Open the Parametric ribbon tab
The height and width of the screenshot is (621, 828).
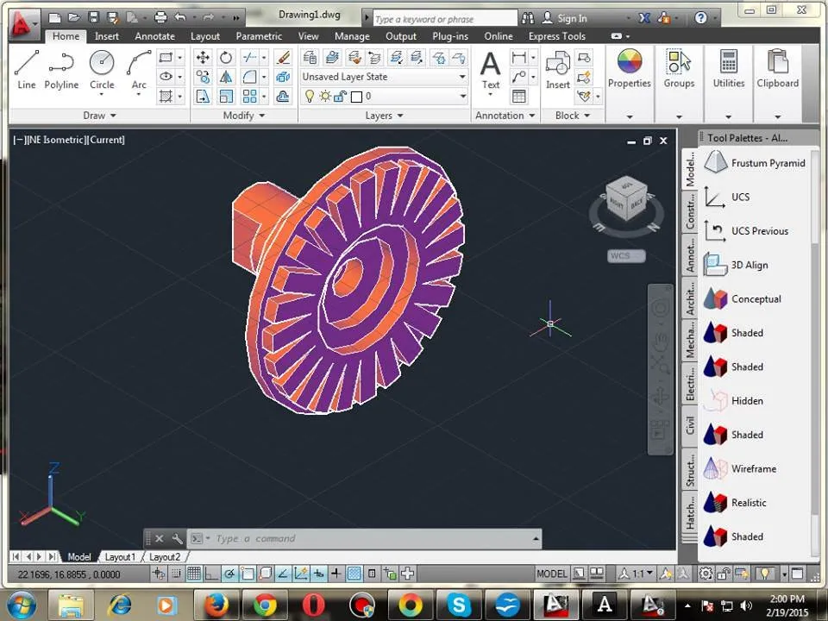point(259,36)
